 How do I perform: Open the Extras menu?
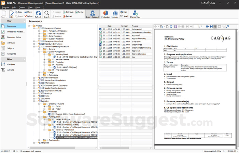click(x=38, y=7)
